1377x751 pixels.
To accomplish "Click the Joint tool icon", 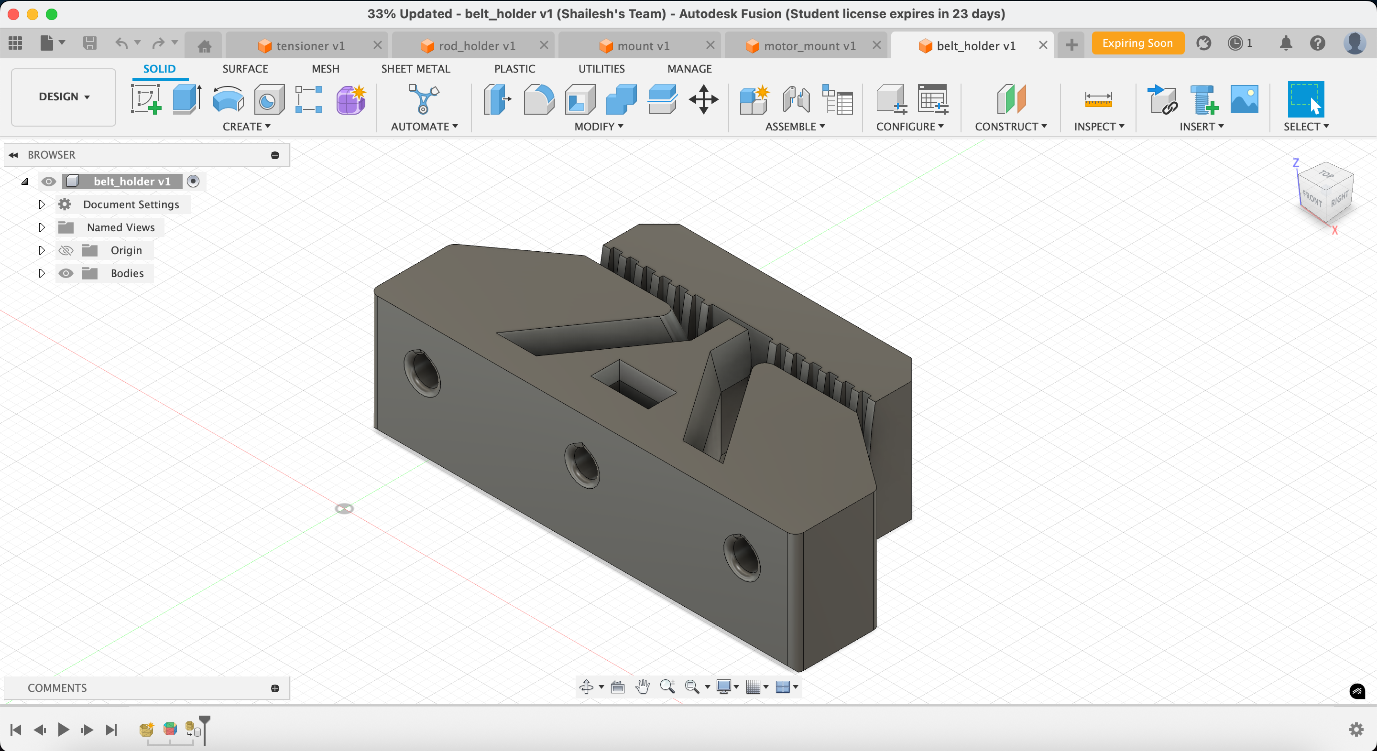I will (796, 99).
